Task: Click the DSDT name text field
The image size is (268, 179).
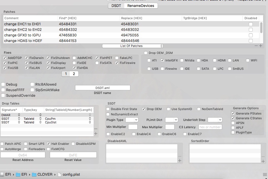Action: 103,88
